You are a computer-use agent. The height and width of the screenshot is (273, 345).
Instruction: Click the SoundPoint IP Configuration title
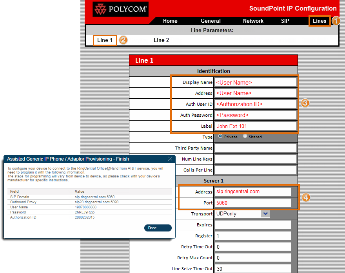pyautogui.click(x=293, y=8)
